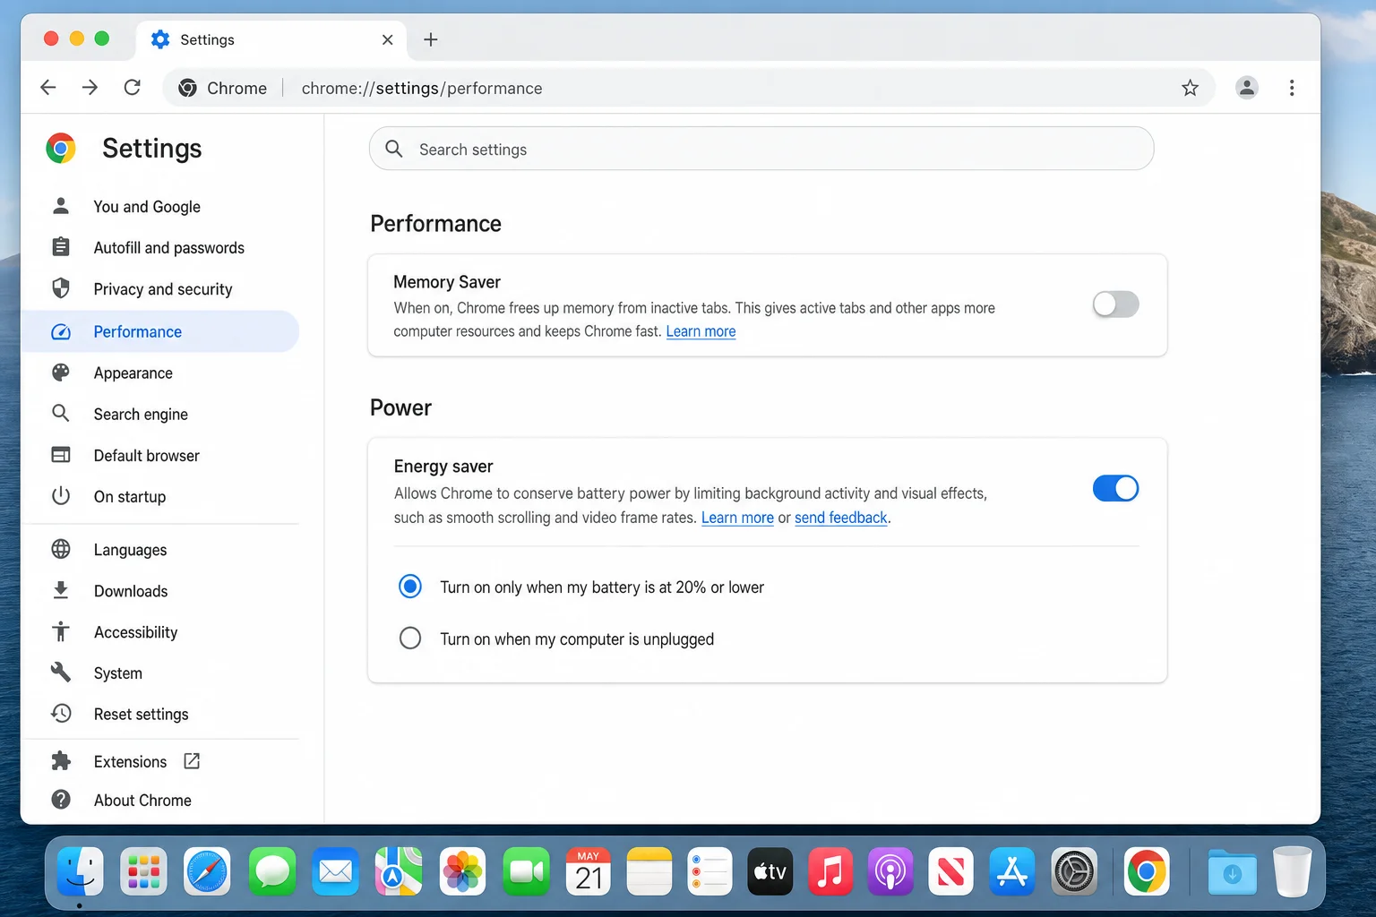This screenshot has width=1376, height=917.
Task: Open the profile avatar menu
Action: [1246, 88]
